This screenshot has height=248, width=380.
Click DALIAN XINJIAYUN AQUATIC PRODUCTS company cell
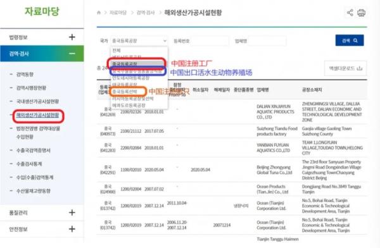click(275, 112)
